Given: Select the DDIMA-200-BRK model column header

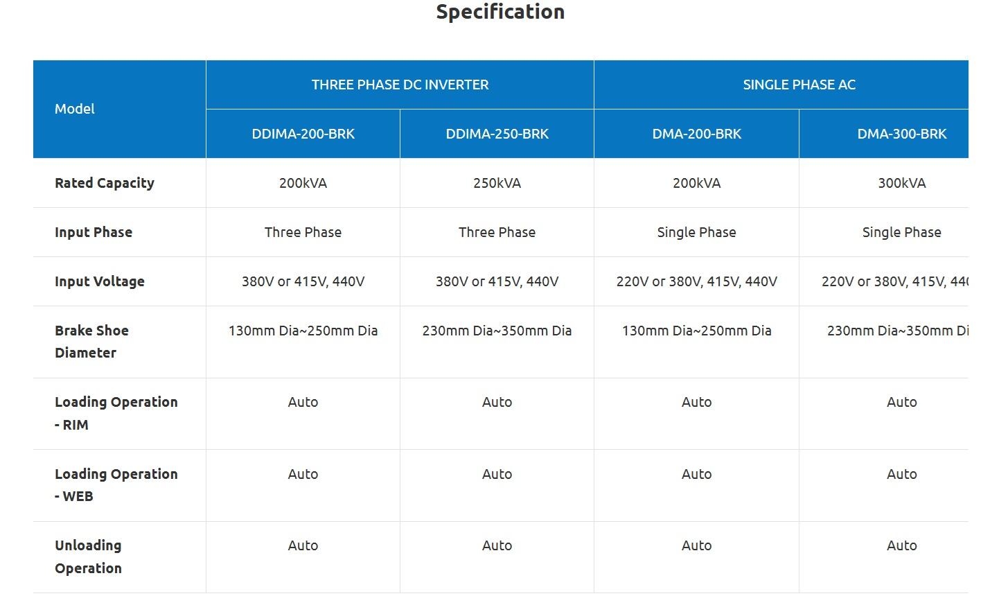Looking at the screenshot, I should point(303,134).
